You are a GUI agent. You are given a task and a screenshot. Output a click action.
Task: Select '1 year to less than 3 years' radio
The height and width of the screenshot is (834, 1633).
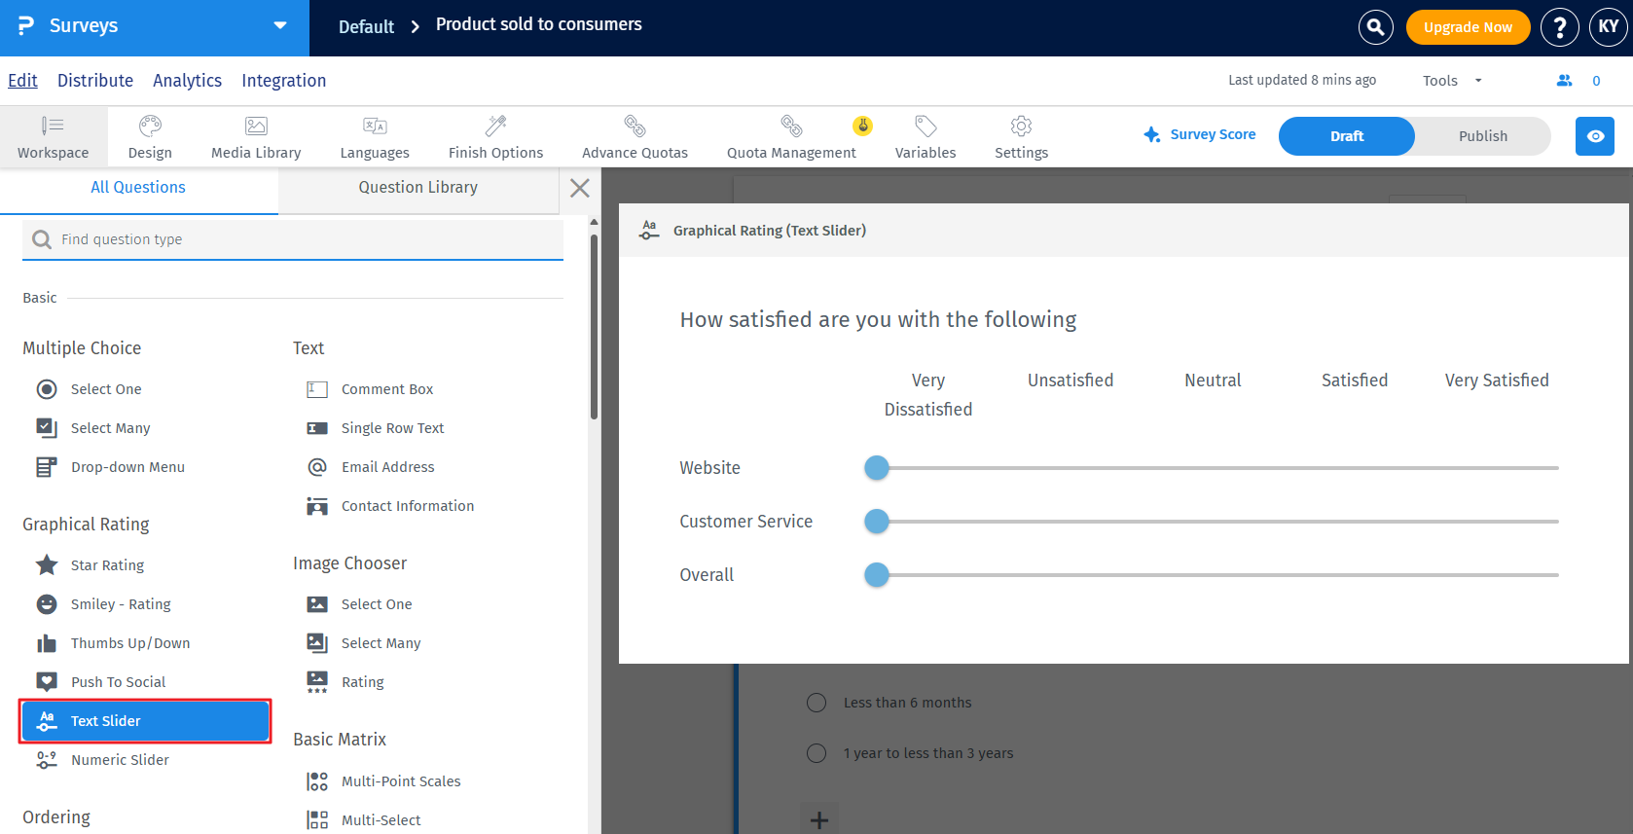point(816,753)
